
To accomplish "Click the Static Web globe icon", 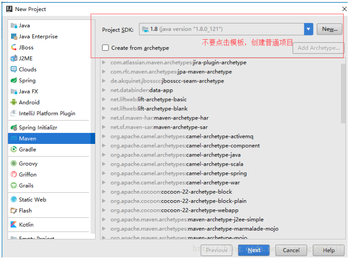I will point(14,200).
